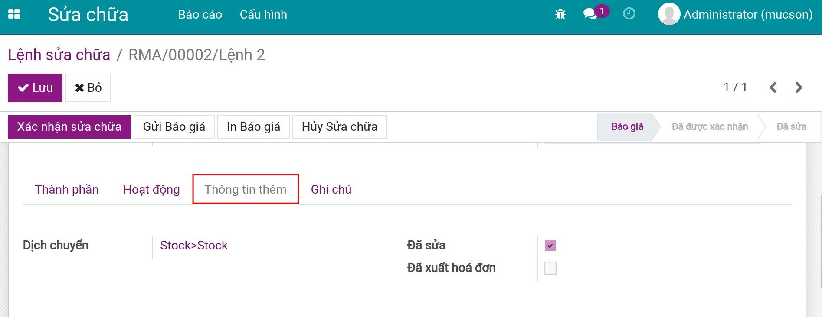822x317 pixels.
Task: Open the Stock>Stock move link
Action: [x=194, y=246]
